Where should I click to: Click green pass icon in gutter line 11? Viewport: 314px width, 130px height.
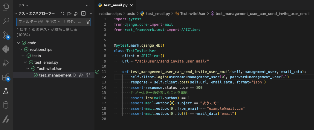pyautogui.click(x=97, y=72)
